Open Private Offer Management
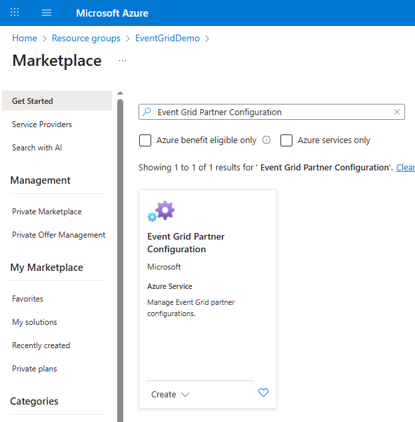The image size is (415, 422). coord(59,235)
